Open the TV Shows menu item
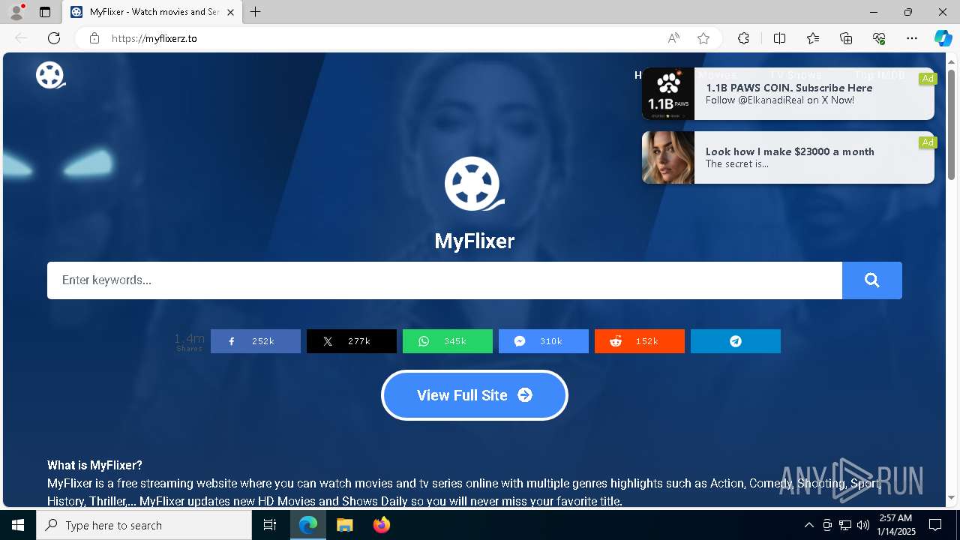This screenshot has height=540, width=960. [x=796, y=75]
